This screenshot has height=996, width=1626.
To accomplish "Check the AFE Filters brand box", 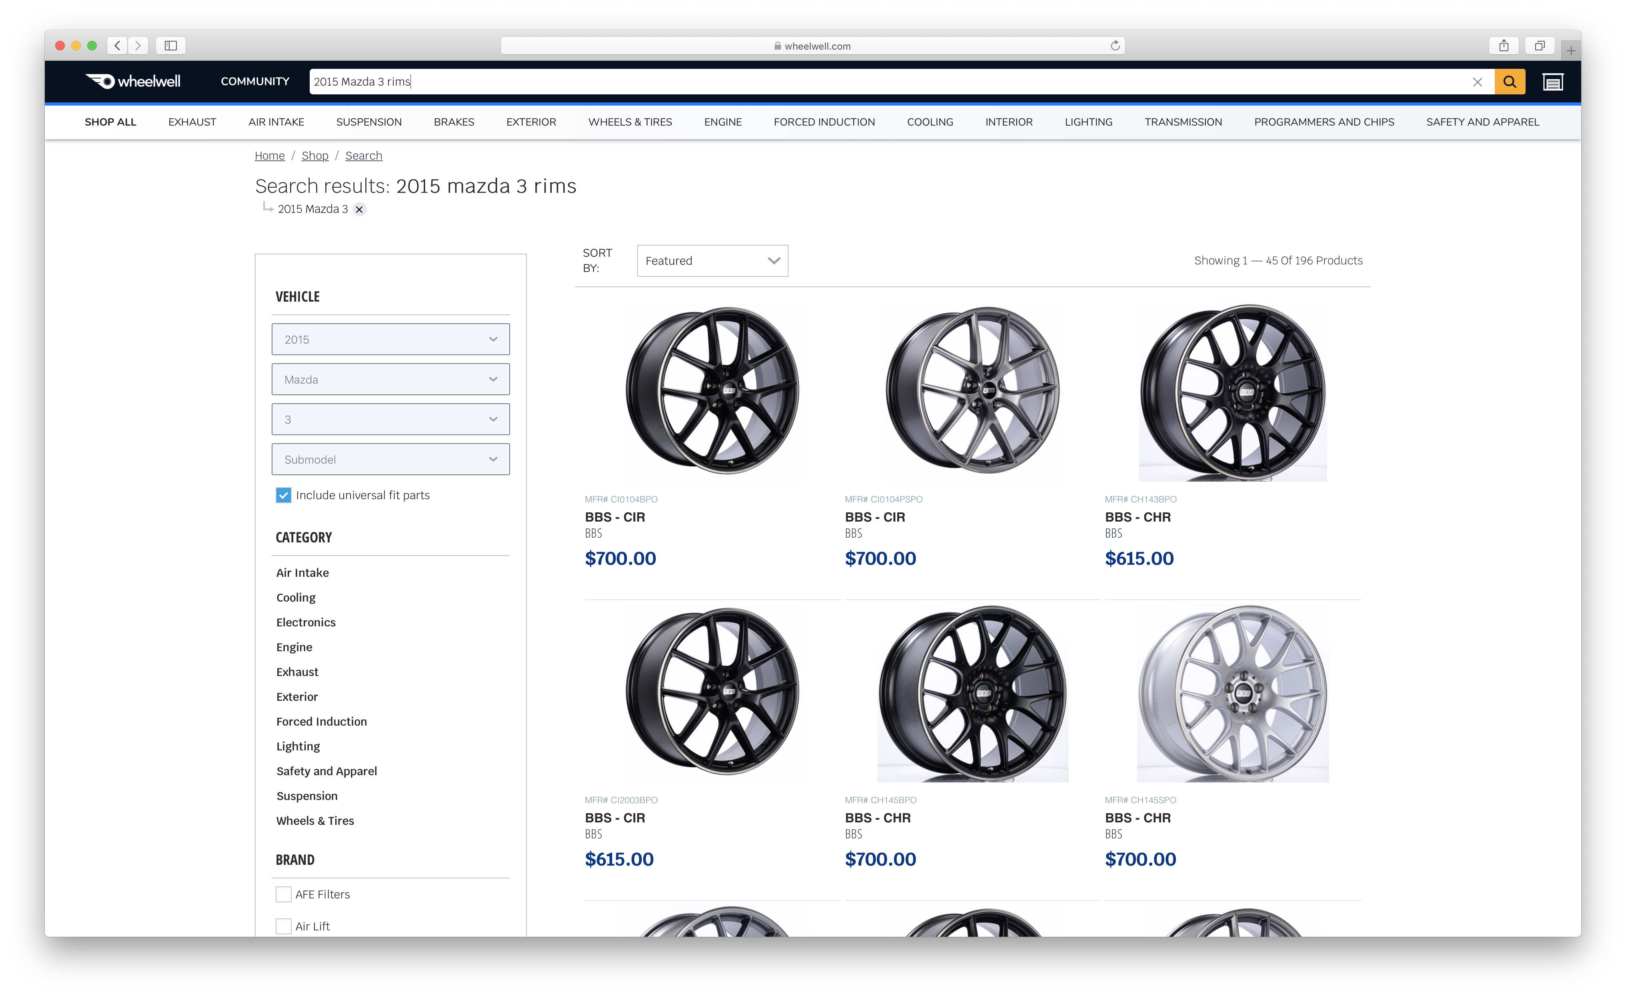I will (x=284, y=894).
